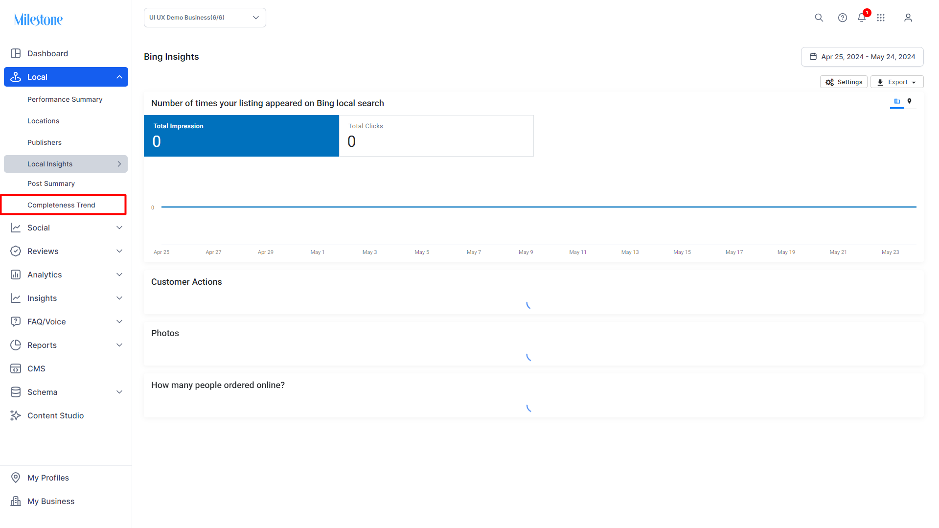Click the FAQ/Voice question bubble icon

16,321
